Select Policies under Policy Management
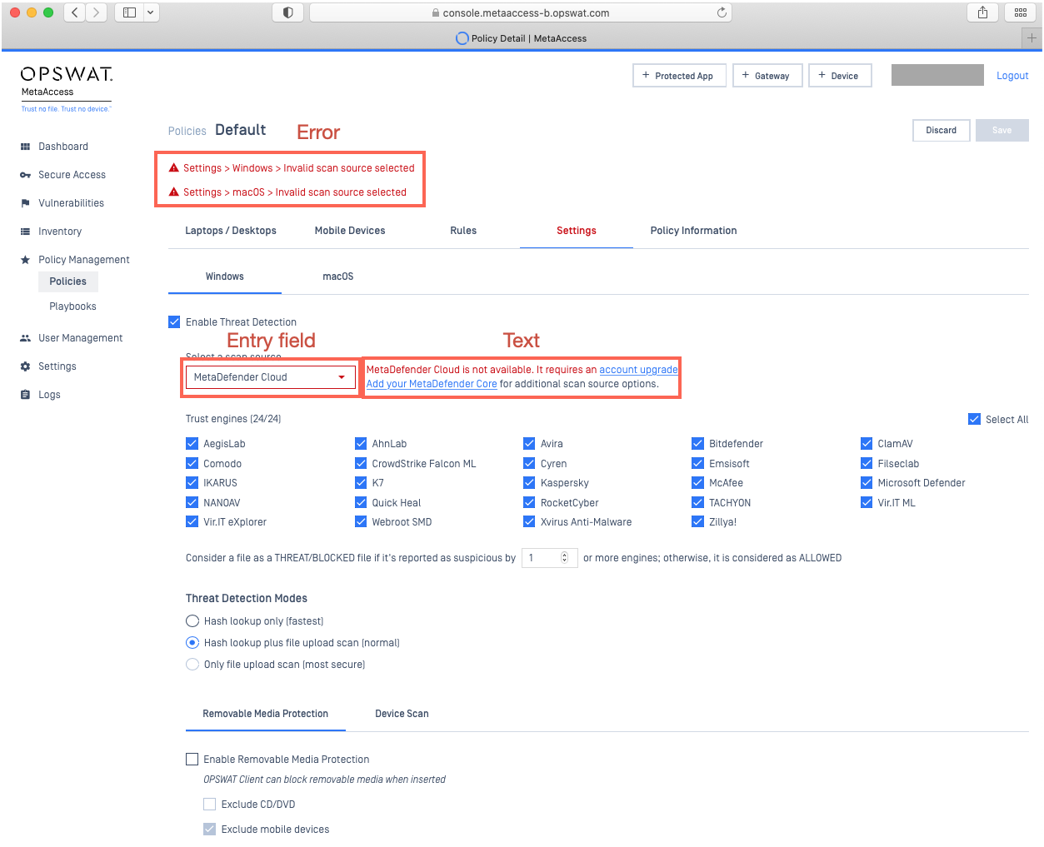The width and height of the screenshot is (1044, 847). pyautogui.click(x=68, y=282)
